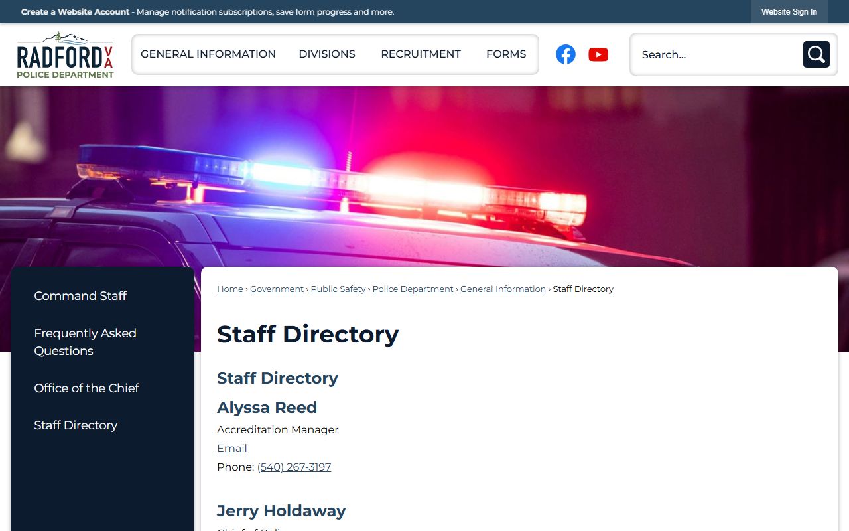This screenshot has height=531, width=849.
Task: Click the Home breadcrumb link
Action: 230,289
